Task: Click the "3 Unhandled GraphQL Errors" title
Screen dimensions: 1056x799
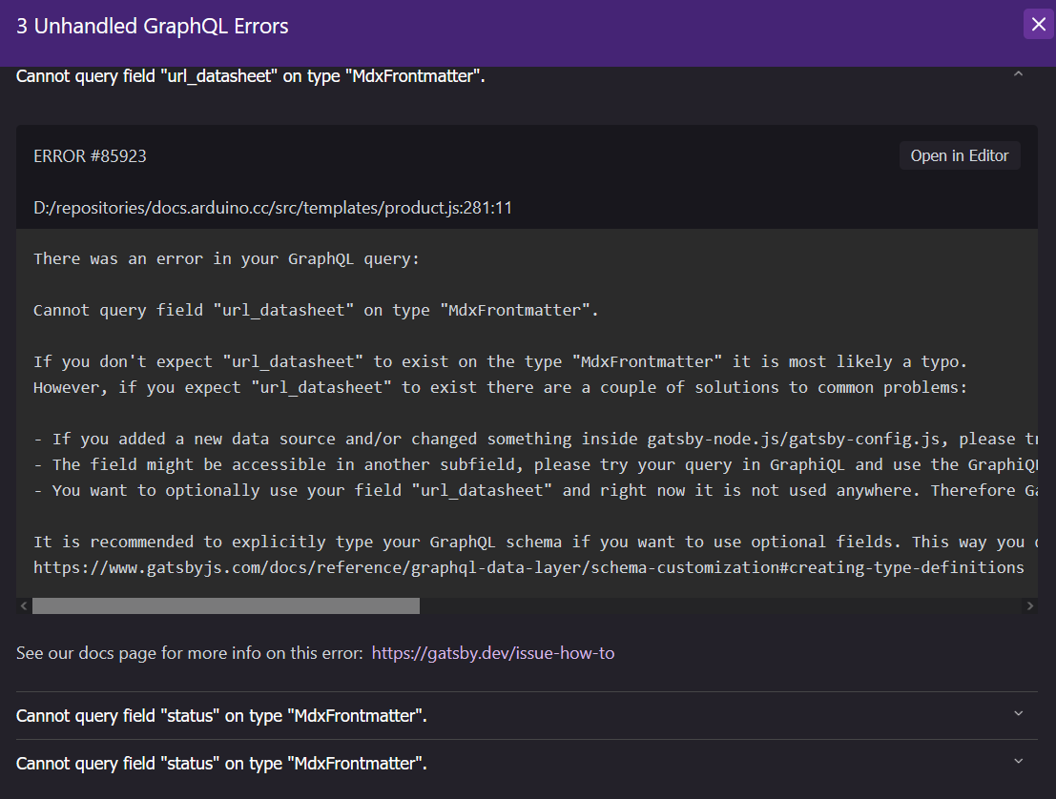Action: click(153, 26)
